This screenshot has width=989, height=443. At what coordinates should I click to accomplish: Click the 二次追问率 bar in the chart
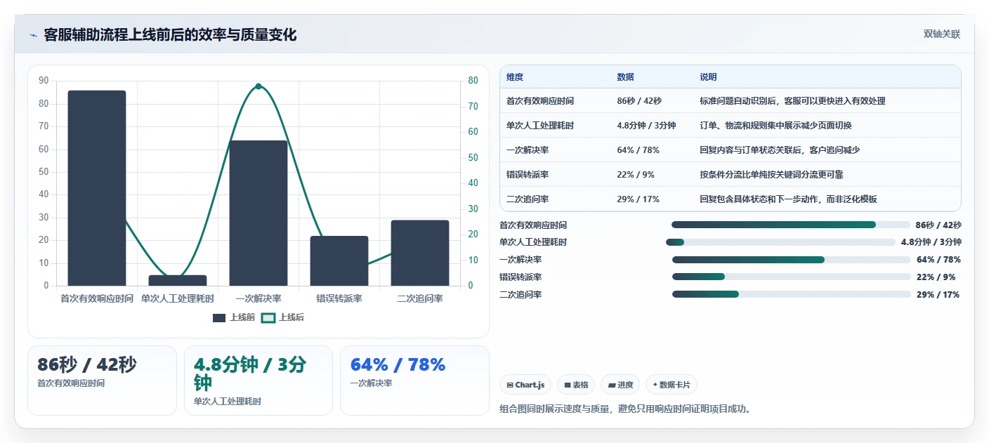click(420, 253)
